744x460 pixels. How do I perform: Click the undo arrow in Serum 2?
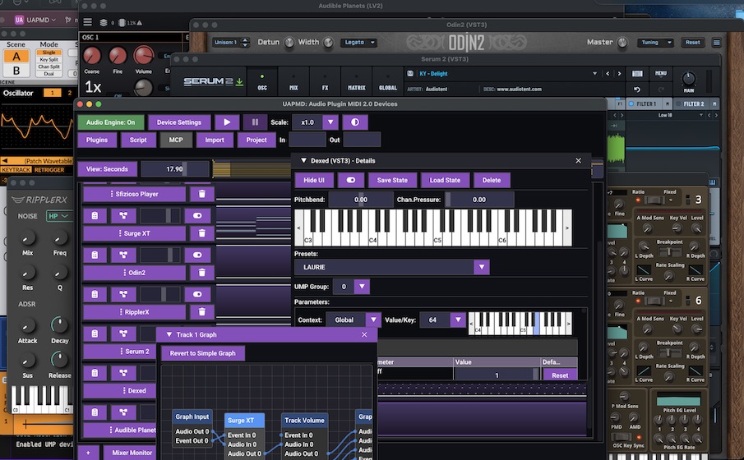coord(637,90)
